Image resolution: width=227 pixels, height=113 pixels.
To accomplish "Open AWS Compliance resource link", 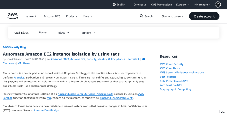I will (x=170, y=68).
